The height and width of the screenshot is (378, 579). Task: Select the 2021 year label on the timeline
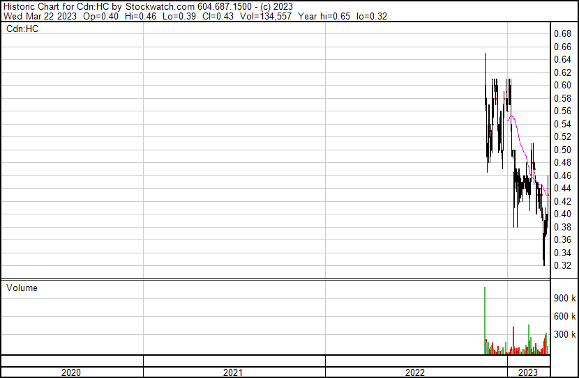[234, 372]
